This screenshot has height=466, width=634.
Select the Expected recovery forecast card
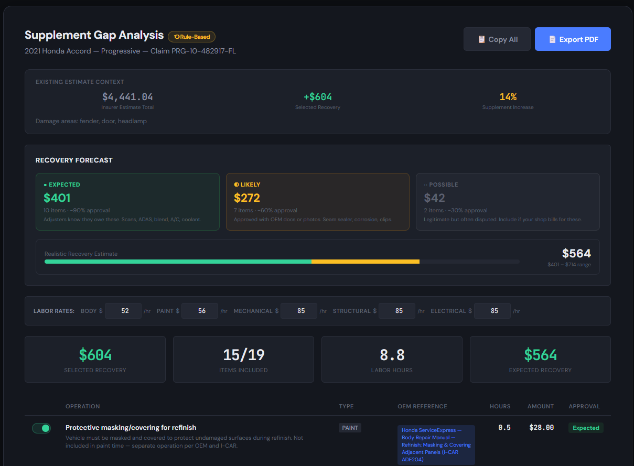(x=127, y=202)
